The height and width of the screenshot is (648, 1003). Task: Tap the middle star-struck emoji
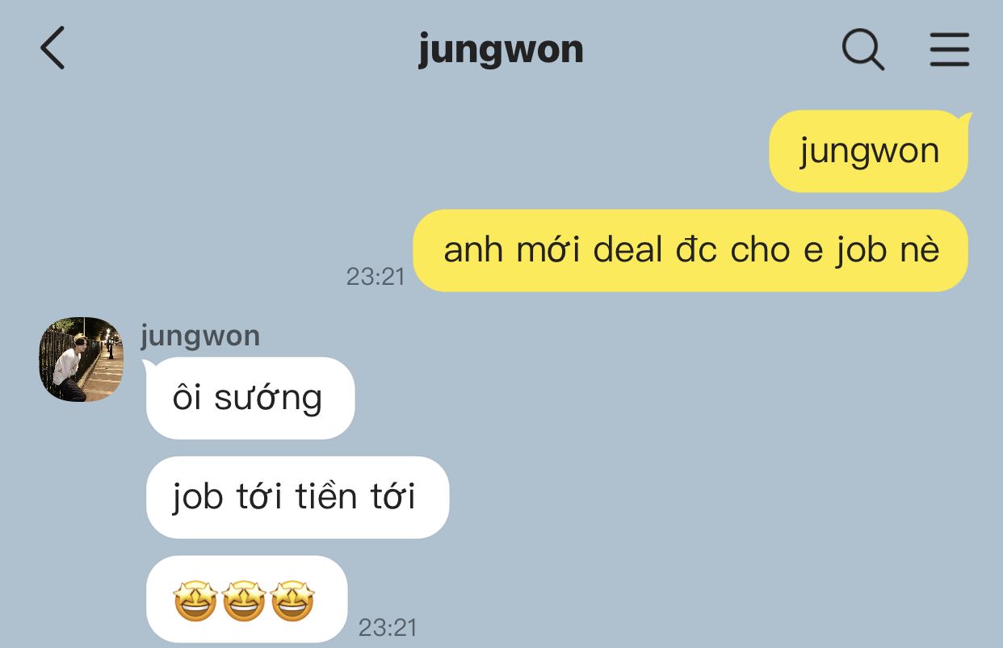click(x=244, y=601)
